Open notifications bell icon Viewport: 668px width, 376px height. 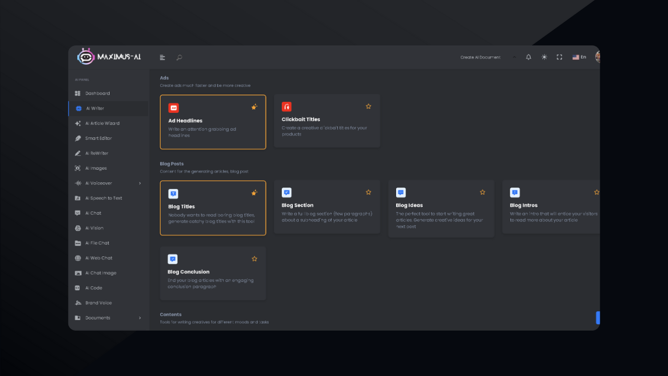point(528,57)
